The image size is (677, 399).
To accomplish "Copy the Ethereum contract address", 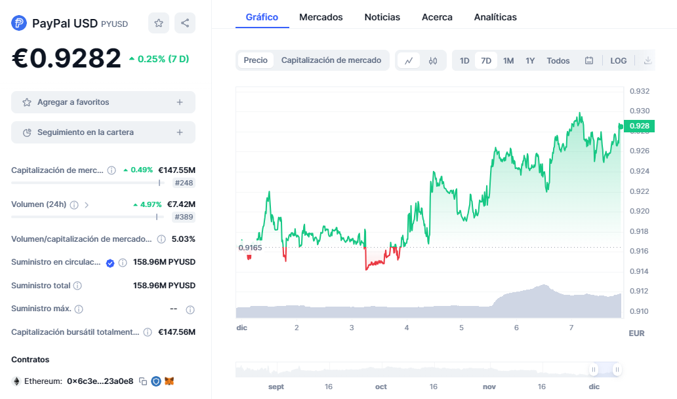I will [x=143, y=381].
